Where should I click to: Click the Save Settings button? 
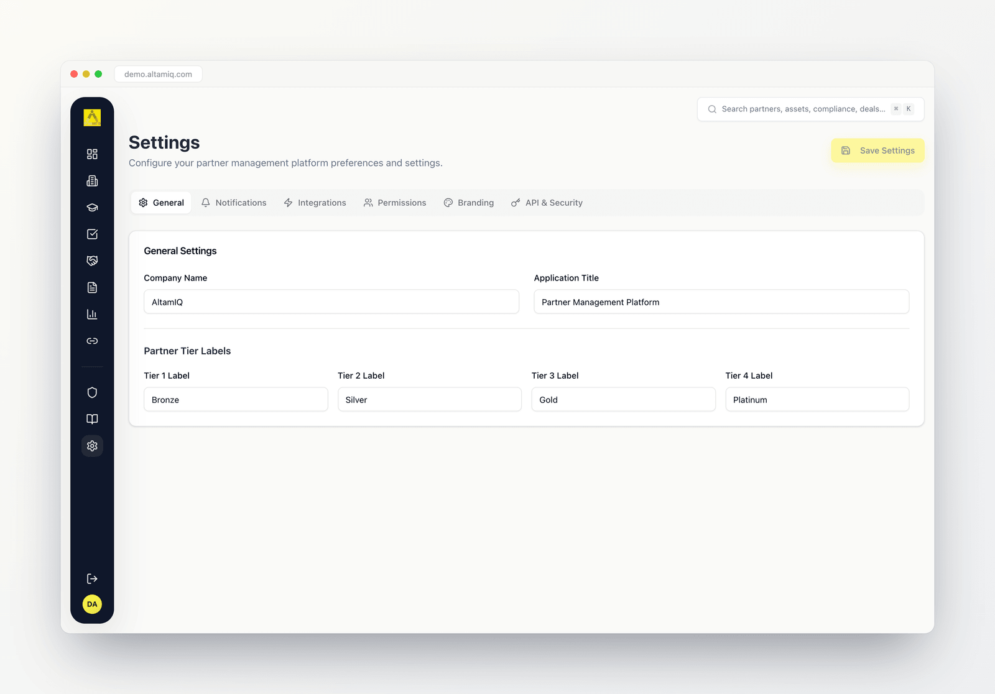[877, 150]
